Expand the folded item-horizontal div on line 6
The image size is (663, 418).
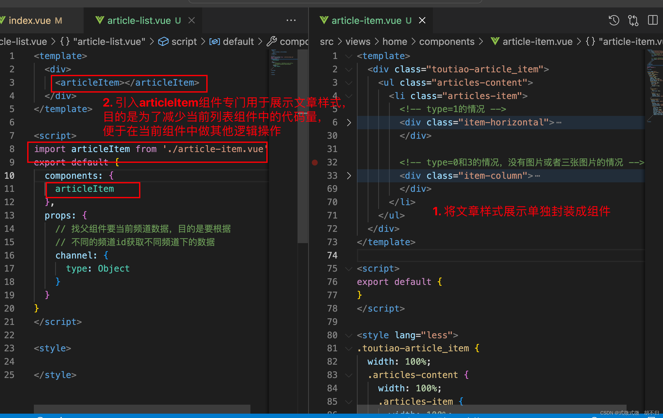click(349, 123)
